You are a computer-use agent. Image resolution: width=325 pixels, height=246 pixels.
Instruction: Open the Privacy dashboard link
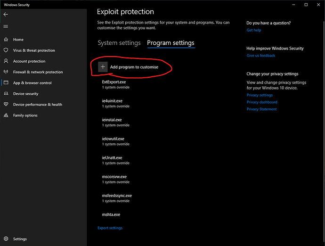click(x=262, y=102)
